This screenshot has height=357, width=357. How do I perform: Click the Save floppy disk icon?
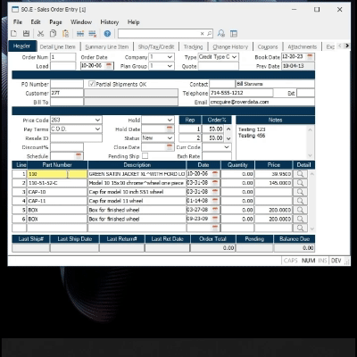coord(26,34)
